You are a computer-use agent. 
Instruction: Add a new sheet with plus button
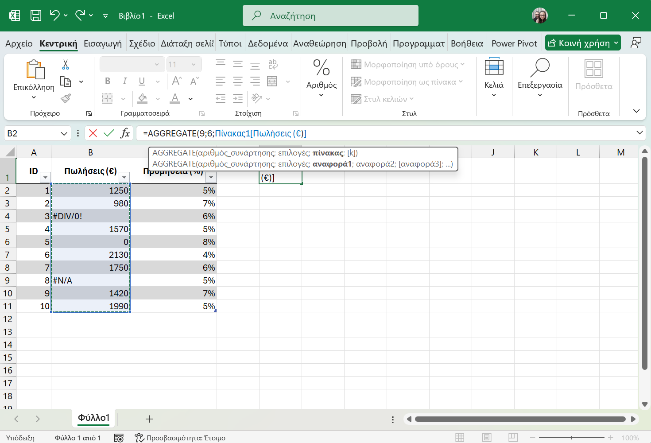pos(149,419)
